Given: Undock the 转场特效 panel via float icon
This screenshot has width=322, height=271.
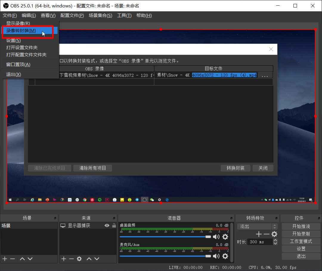Looking at the screenshot, I should coord(276,218).
